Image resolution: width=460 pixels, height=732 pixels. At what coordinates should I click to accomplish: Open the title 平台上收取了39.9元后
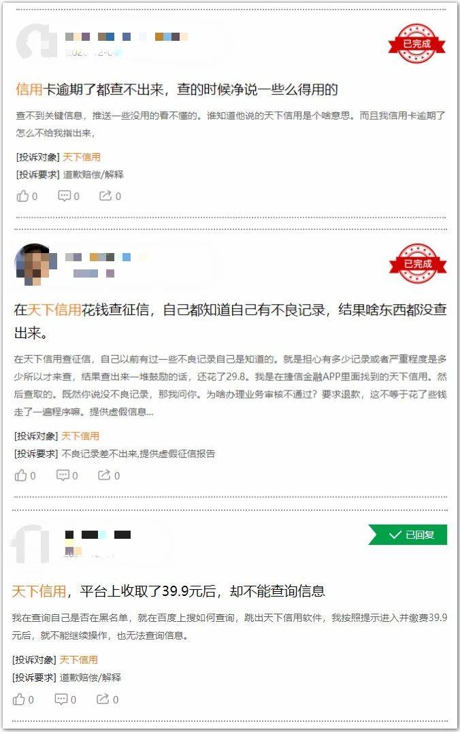(168, 591)
